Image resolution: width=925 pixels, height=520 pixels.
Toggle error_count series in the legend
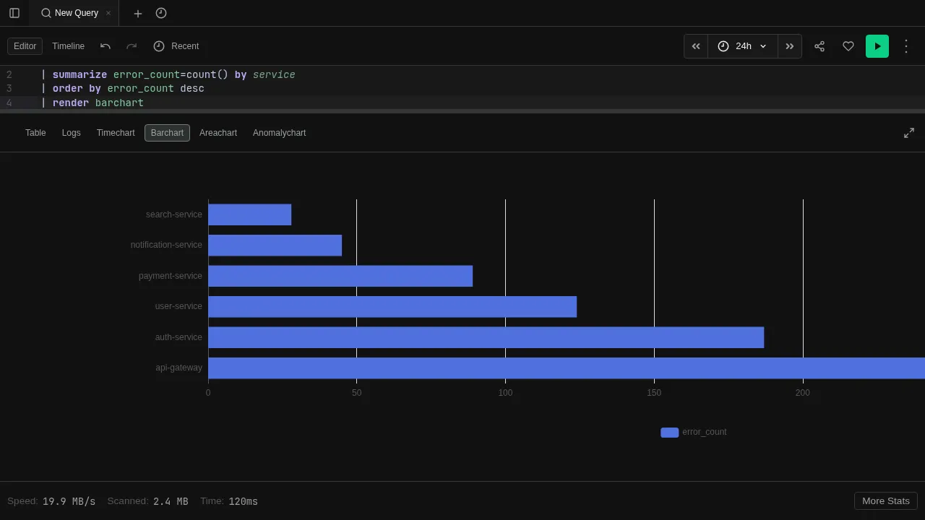(693, 432)
